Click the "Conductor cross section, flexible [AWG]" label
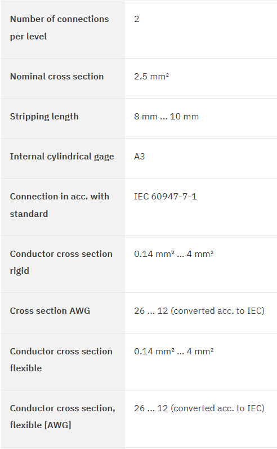 pyautogui.click(x=62, y=417)
